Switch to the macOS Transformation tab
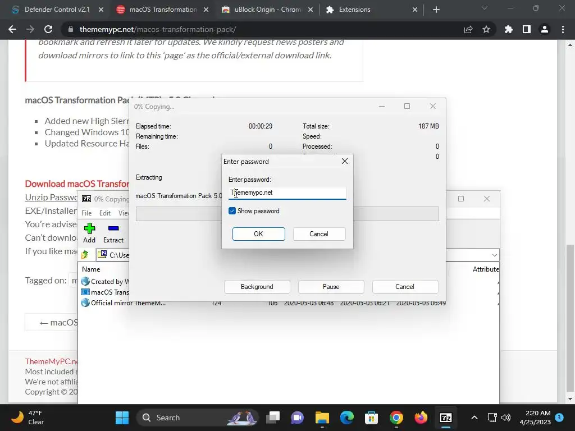The height and width of the screenshot is (431, 575). tap(163, 10)
